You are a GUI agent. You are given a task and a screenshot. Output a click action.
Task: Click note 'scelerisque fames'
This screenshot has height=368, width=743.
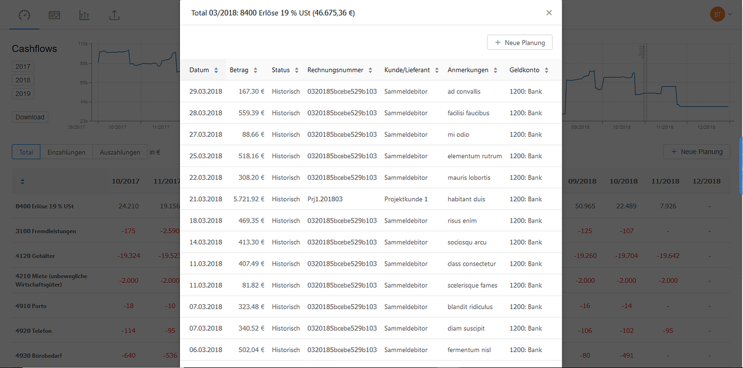[472, 285]
